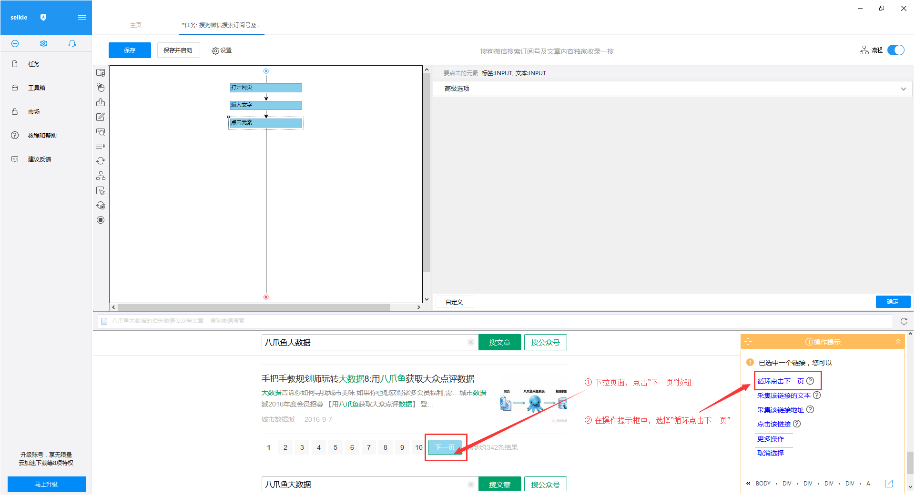The image size is (915, 495).
Task: Collapse the 操作提示 panel
Action: pyautogui.click(x=898, y=342)
